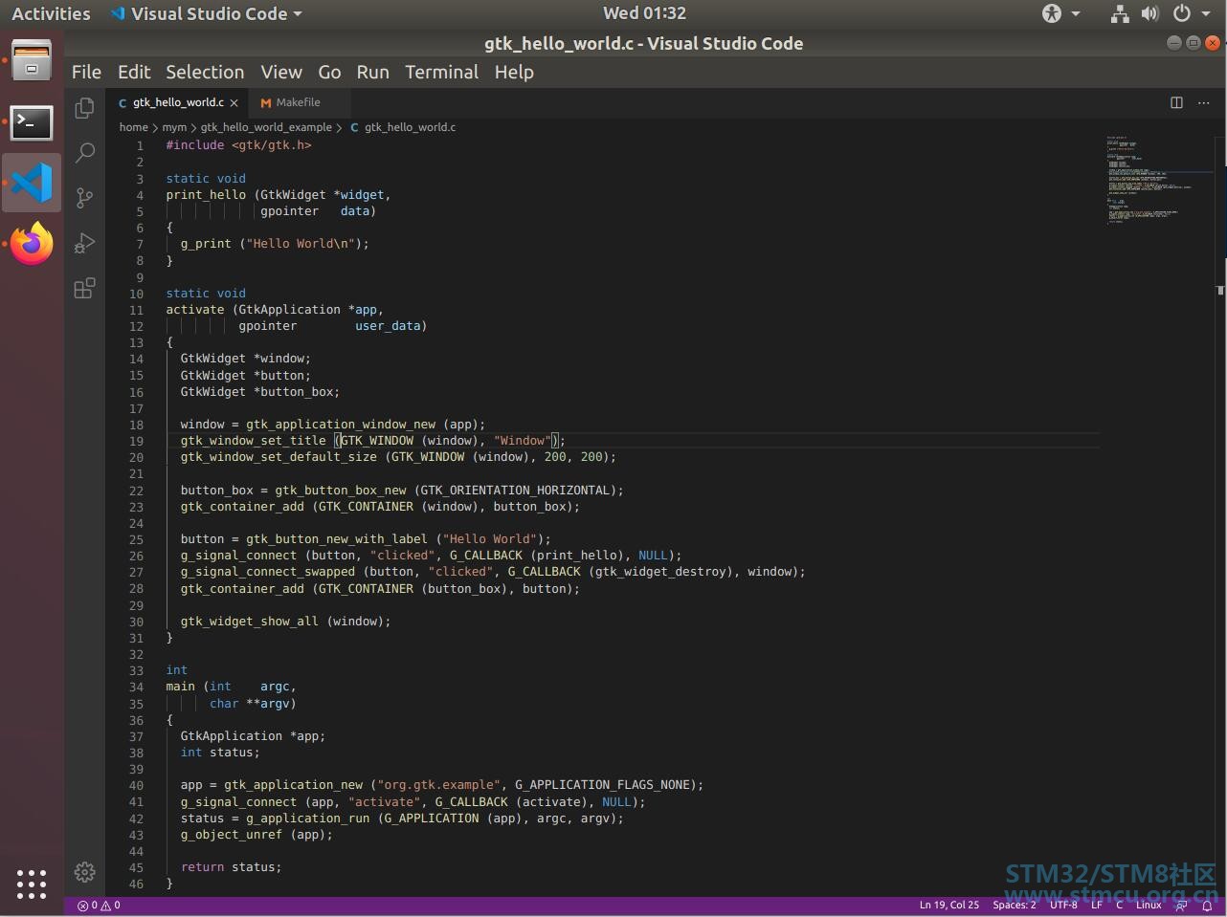
Task: Click "gtk_application_window_new" on line 18
Action: pos(341,425)
